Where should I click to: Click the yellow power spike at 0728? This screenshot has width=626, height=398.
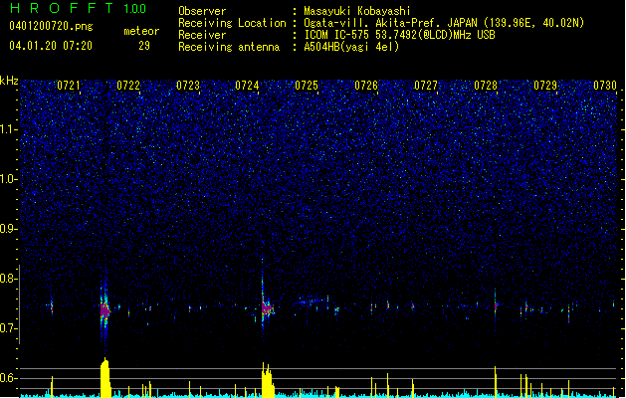coord(496,382)
